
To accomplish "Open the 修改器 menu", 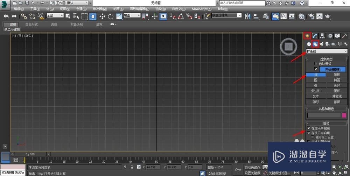I will click(100, 9).
